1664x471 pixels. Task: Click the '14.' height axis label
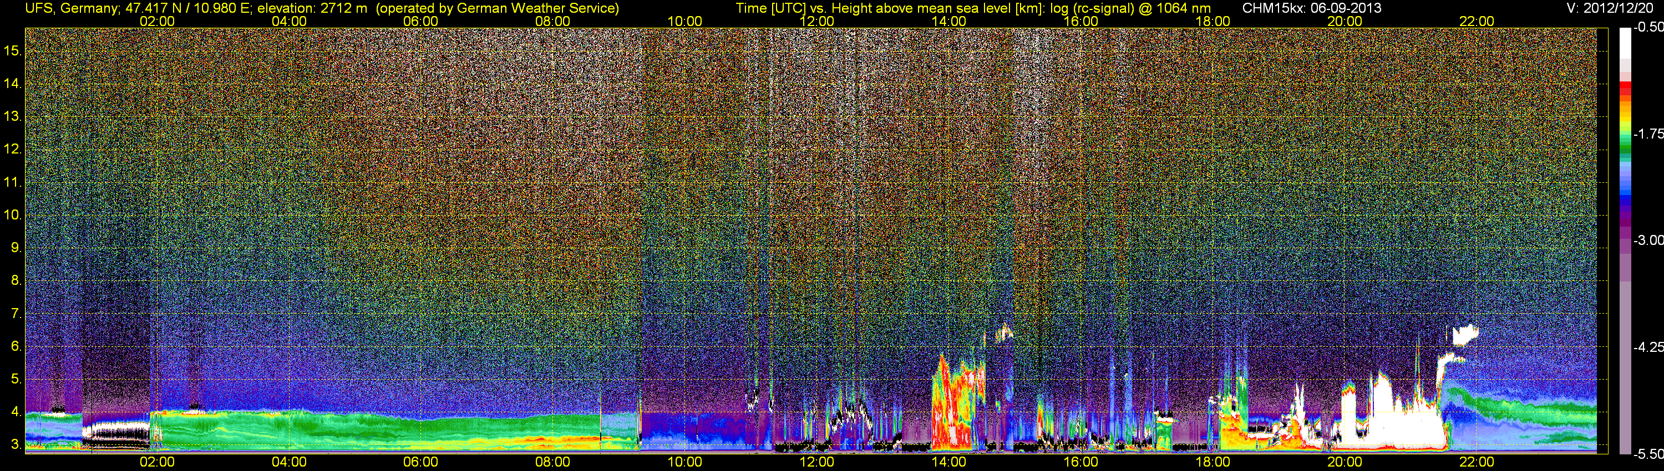pyautogui.click(x=13, y=83)
